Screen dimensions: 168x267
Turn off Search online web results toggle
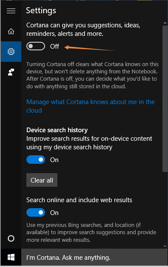point(36,212)
